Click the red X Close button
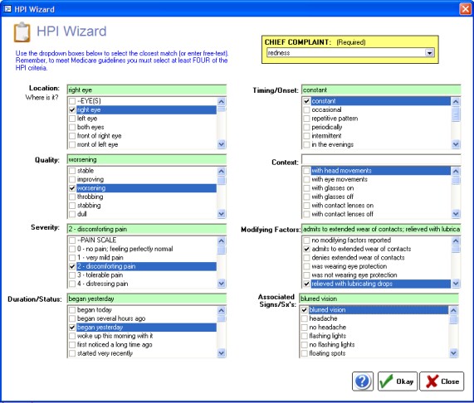Image resolution: width=474 pixels, height=403 pixels. pyautogui.click(x=442, y=381)
